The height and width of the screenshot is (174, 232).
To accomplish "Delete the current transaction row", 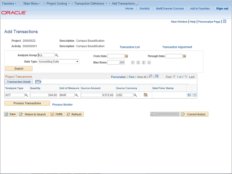I will point(194,95).
